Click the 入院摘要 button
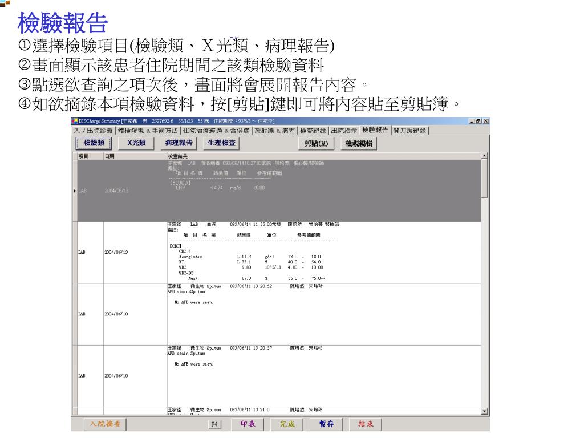 pyautogui.click(x=106, y=424)
